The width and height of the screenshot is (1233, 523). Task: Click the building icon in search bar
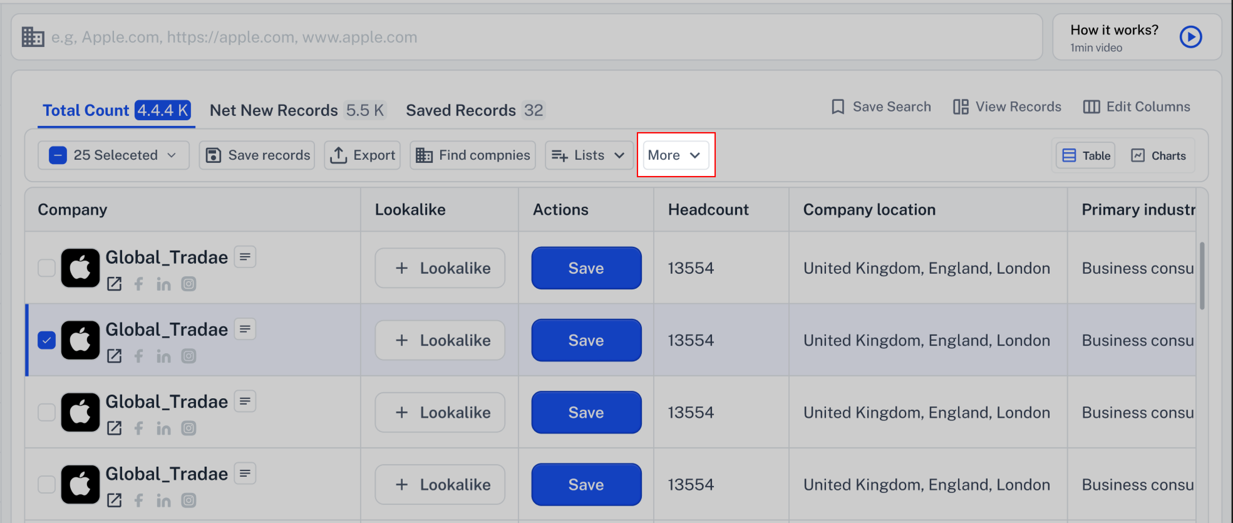(33, 37)
